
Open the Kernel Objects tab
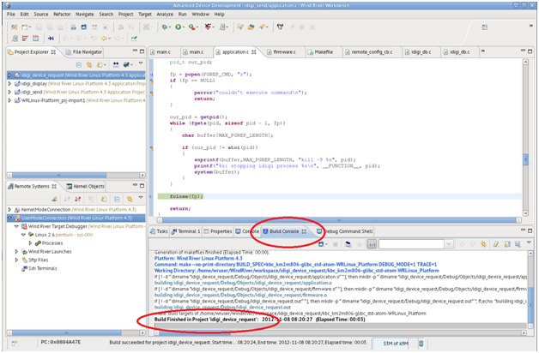coord(86,186)
